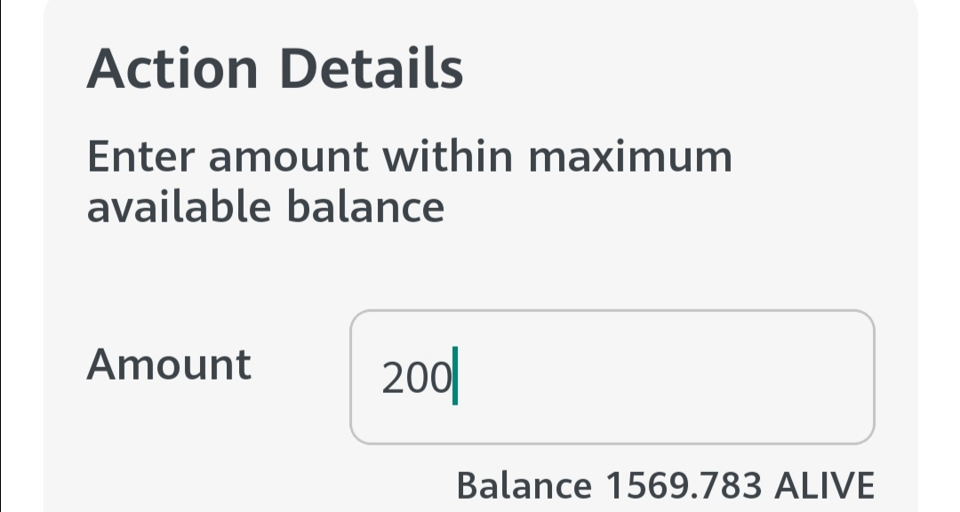960x512 pixels.
Task: Click the "200" value in the Amount field
Action: [416, 379]
